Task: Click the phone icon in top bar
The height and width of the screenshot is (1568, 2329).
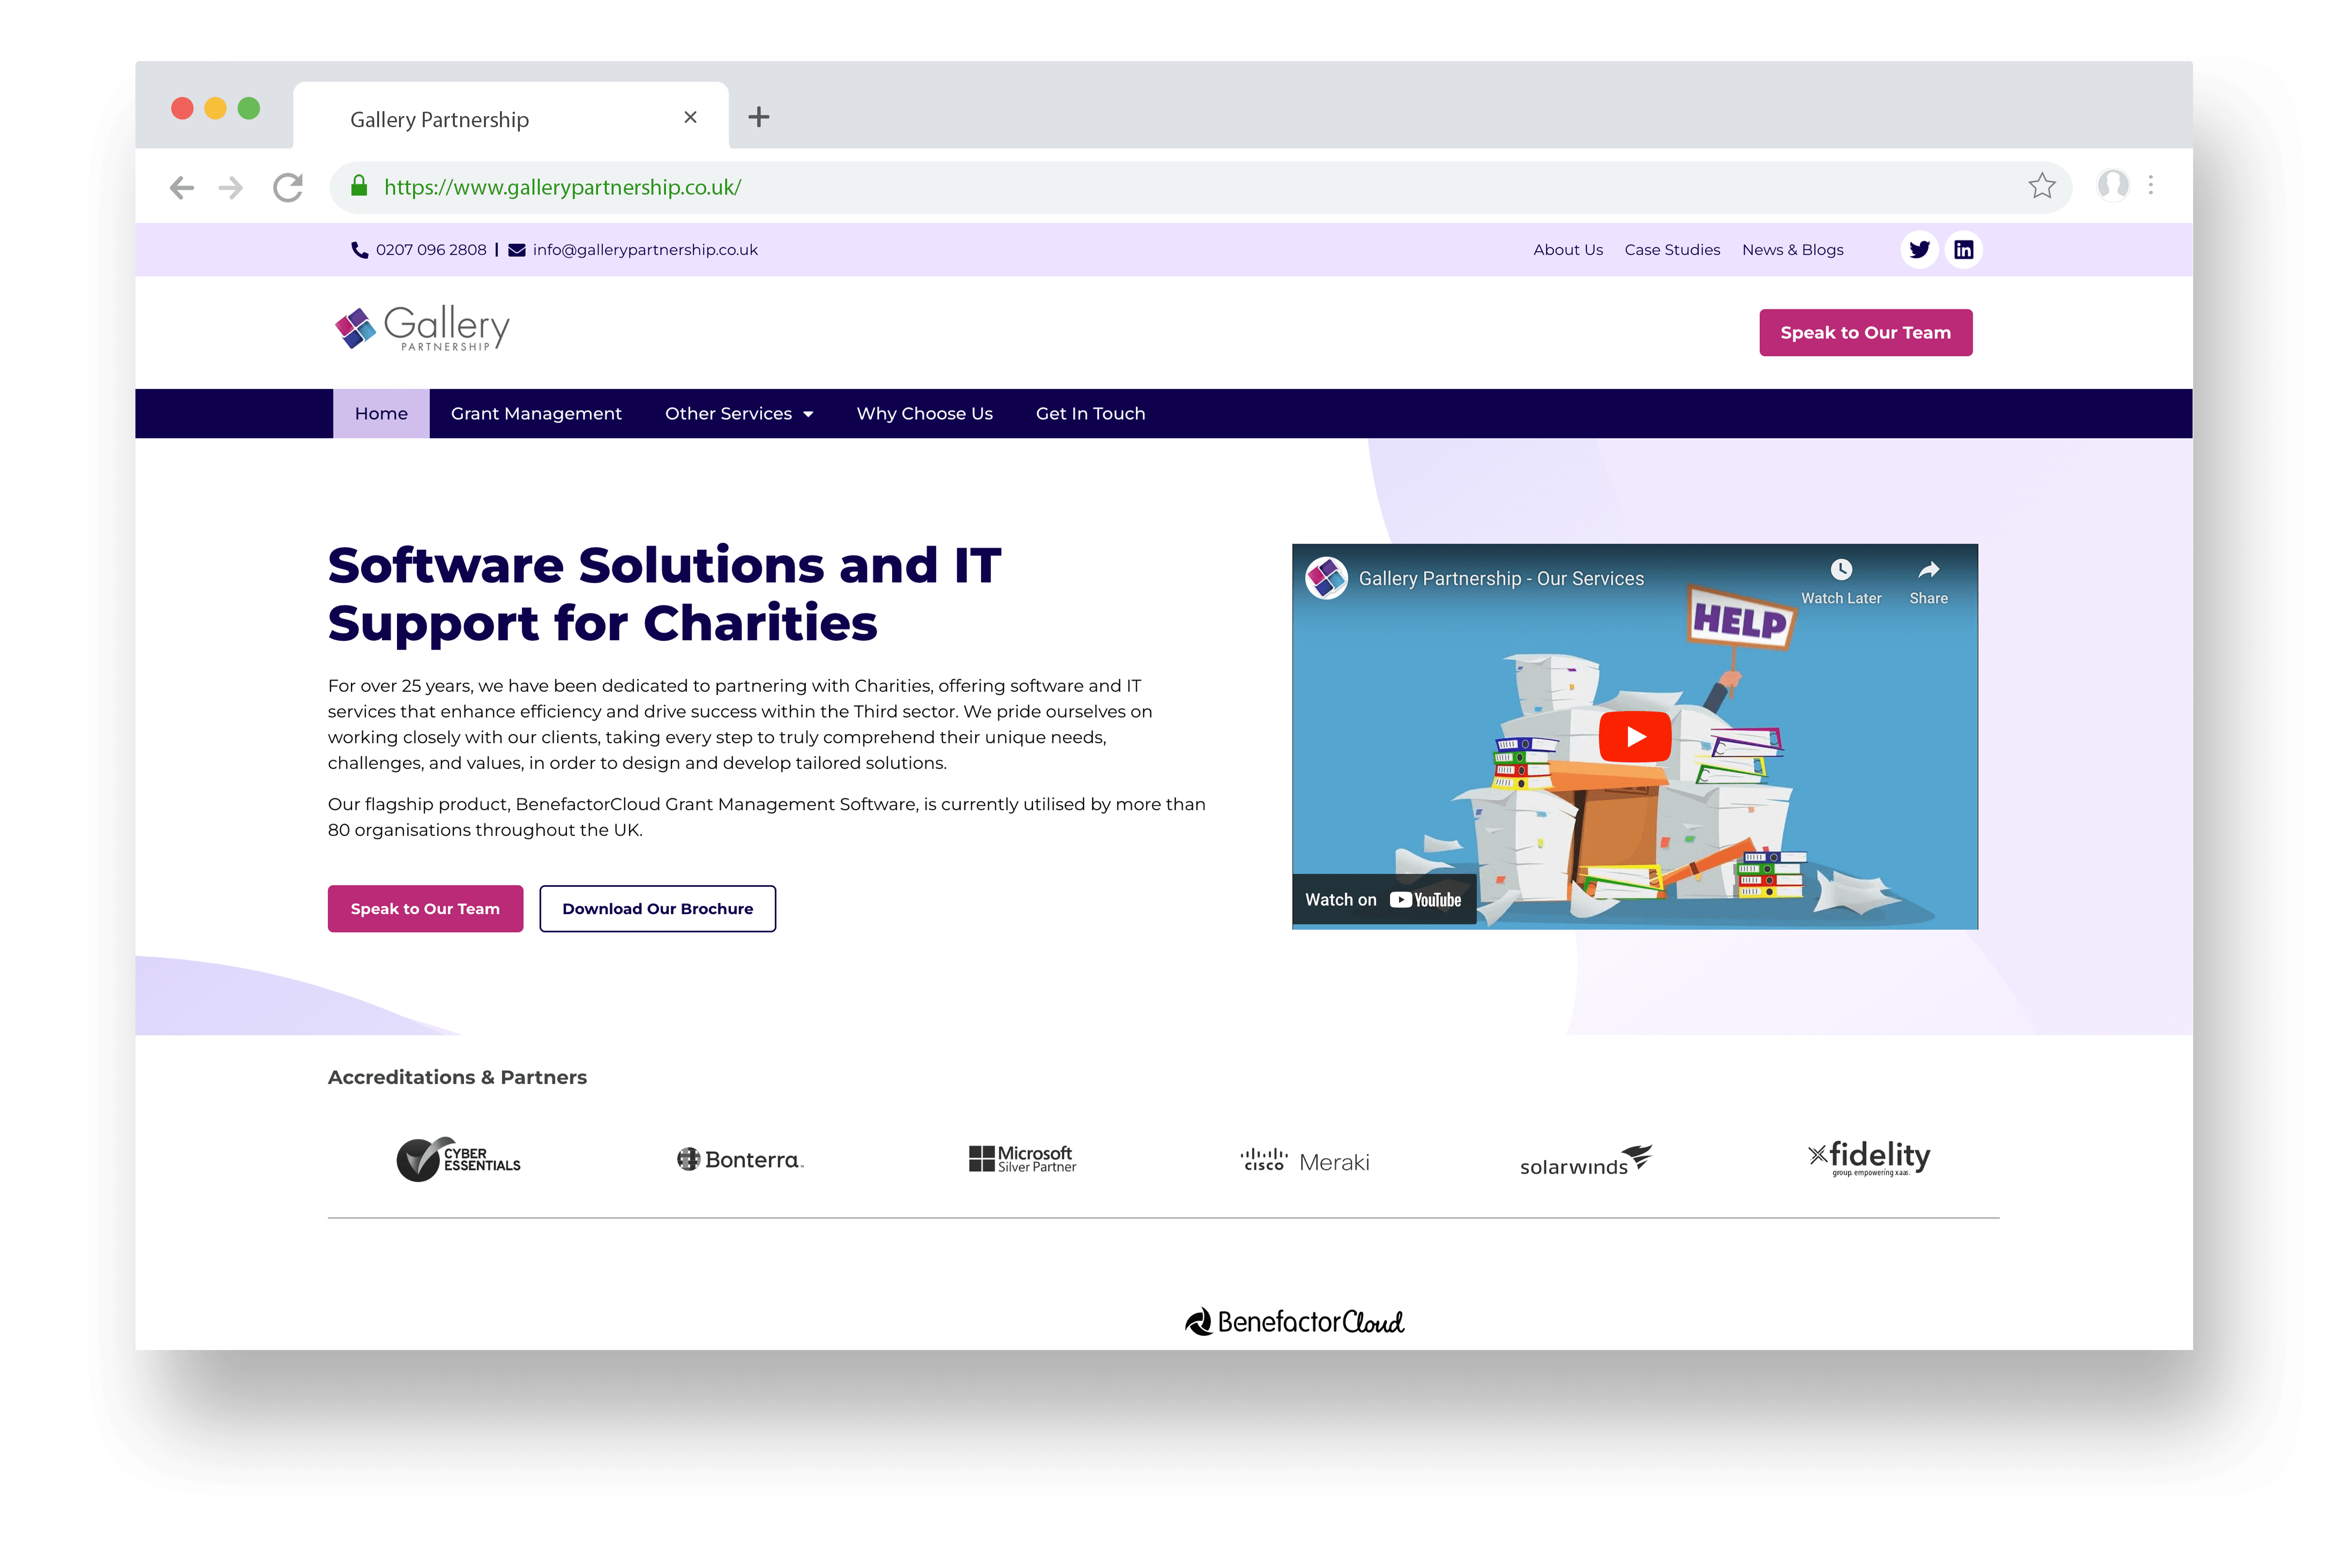Action: coord(360,250)
